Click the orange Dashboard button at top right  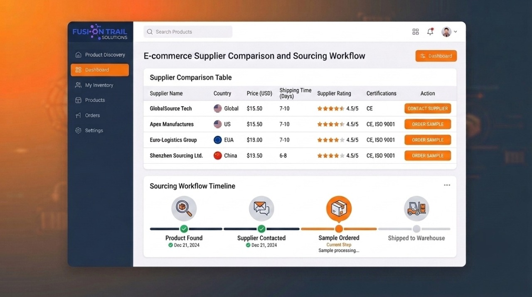point(436,56)
